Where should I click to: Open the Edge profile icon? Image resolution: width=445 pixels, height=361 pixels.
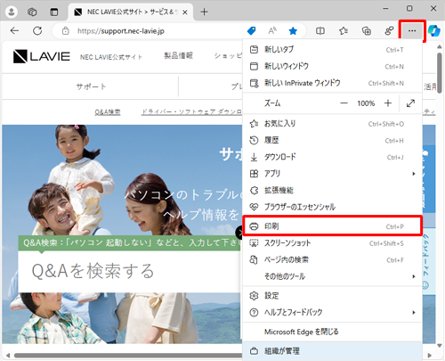point(12,12)
